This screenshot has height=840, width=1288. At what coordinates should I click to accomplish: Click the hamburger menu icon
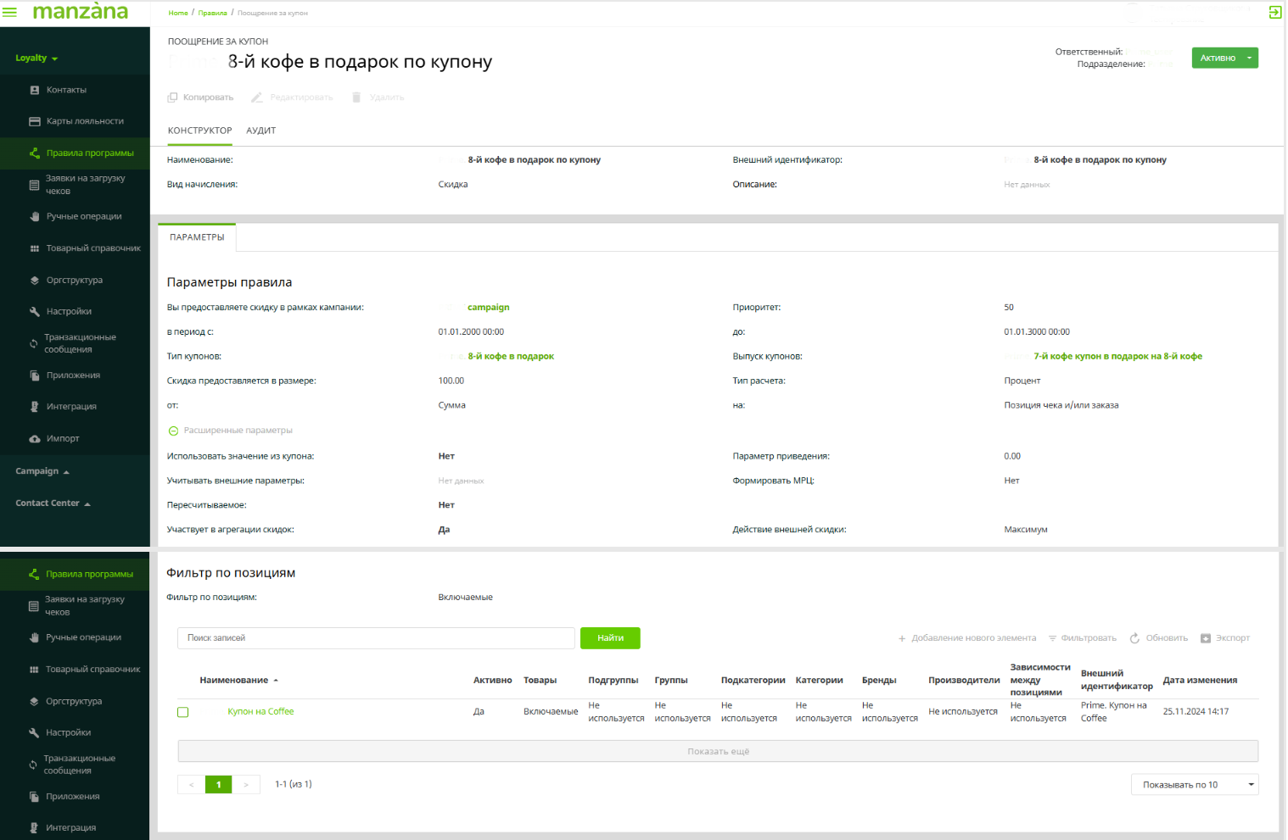(10, 12)
